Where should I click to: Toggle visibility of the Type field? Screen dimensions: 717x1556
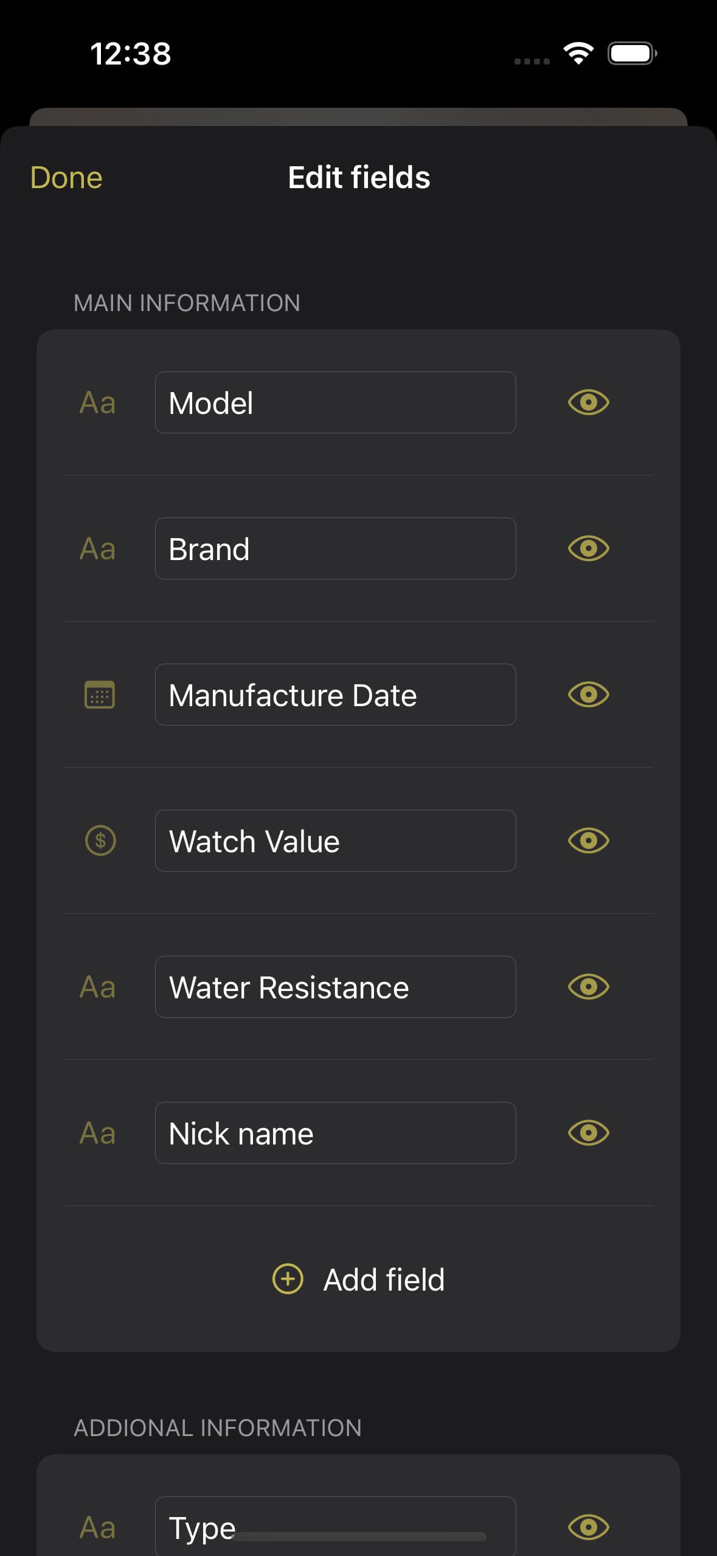588,1527
